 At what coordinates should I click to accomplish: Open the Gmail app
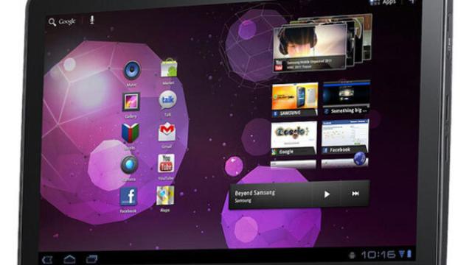click(x=167, y=132)
